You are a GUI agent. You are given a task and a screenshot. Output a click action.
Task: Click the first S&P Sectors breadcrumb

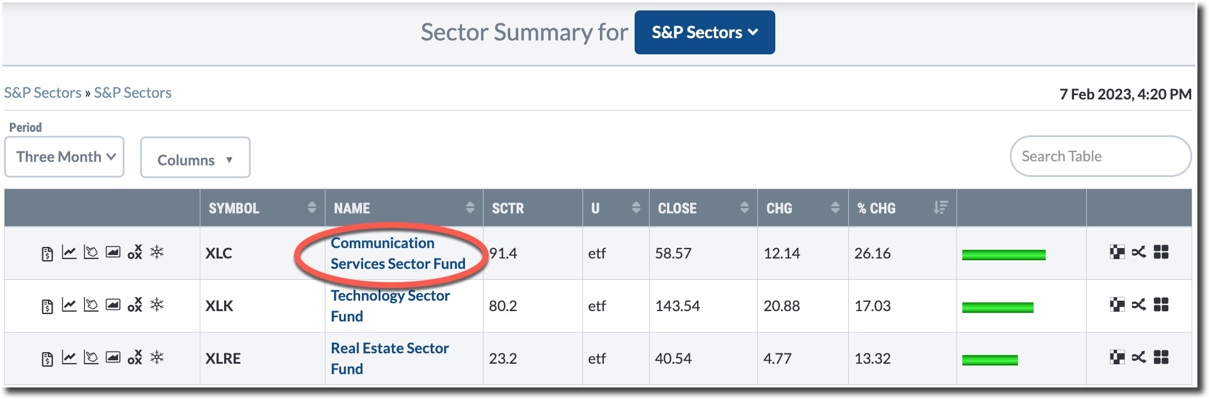tap(43, 93)
